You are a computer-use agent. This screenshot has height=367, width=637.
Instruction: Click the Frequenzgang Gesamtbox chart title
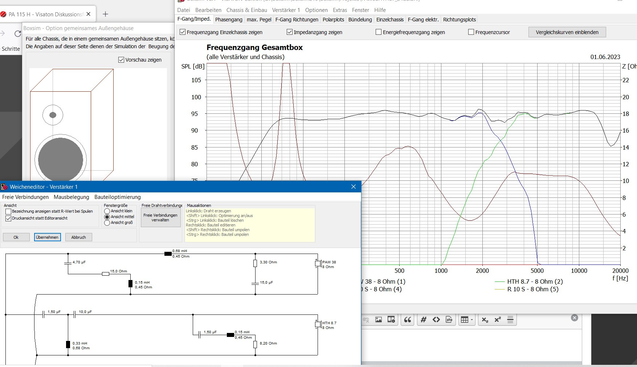[x=254, y=47]
